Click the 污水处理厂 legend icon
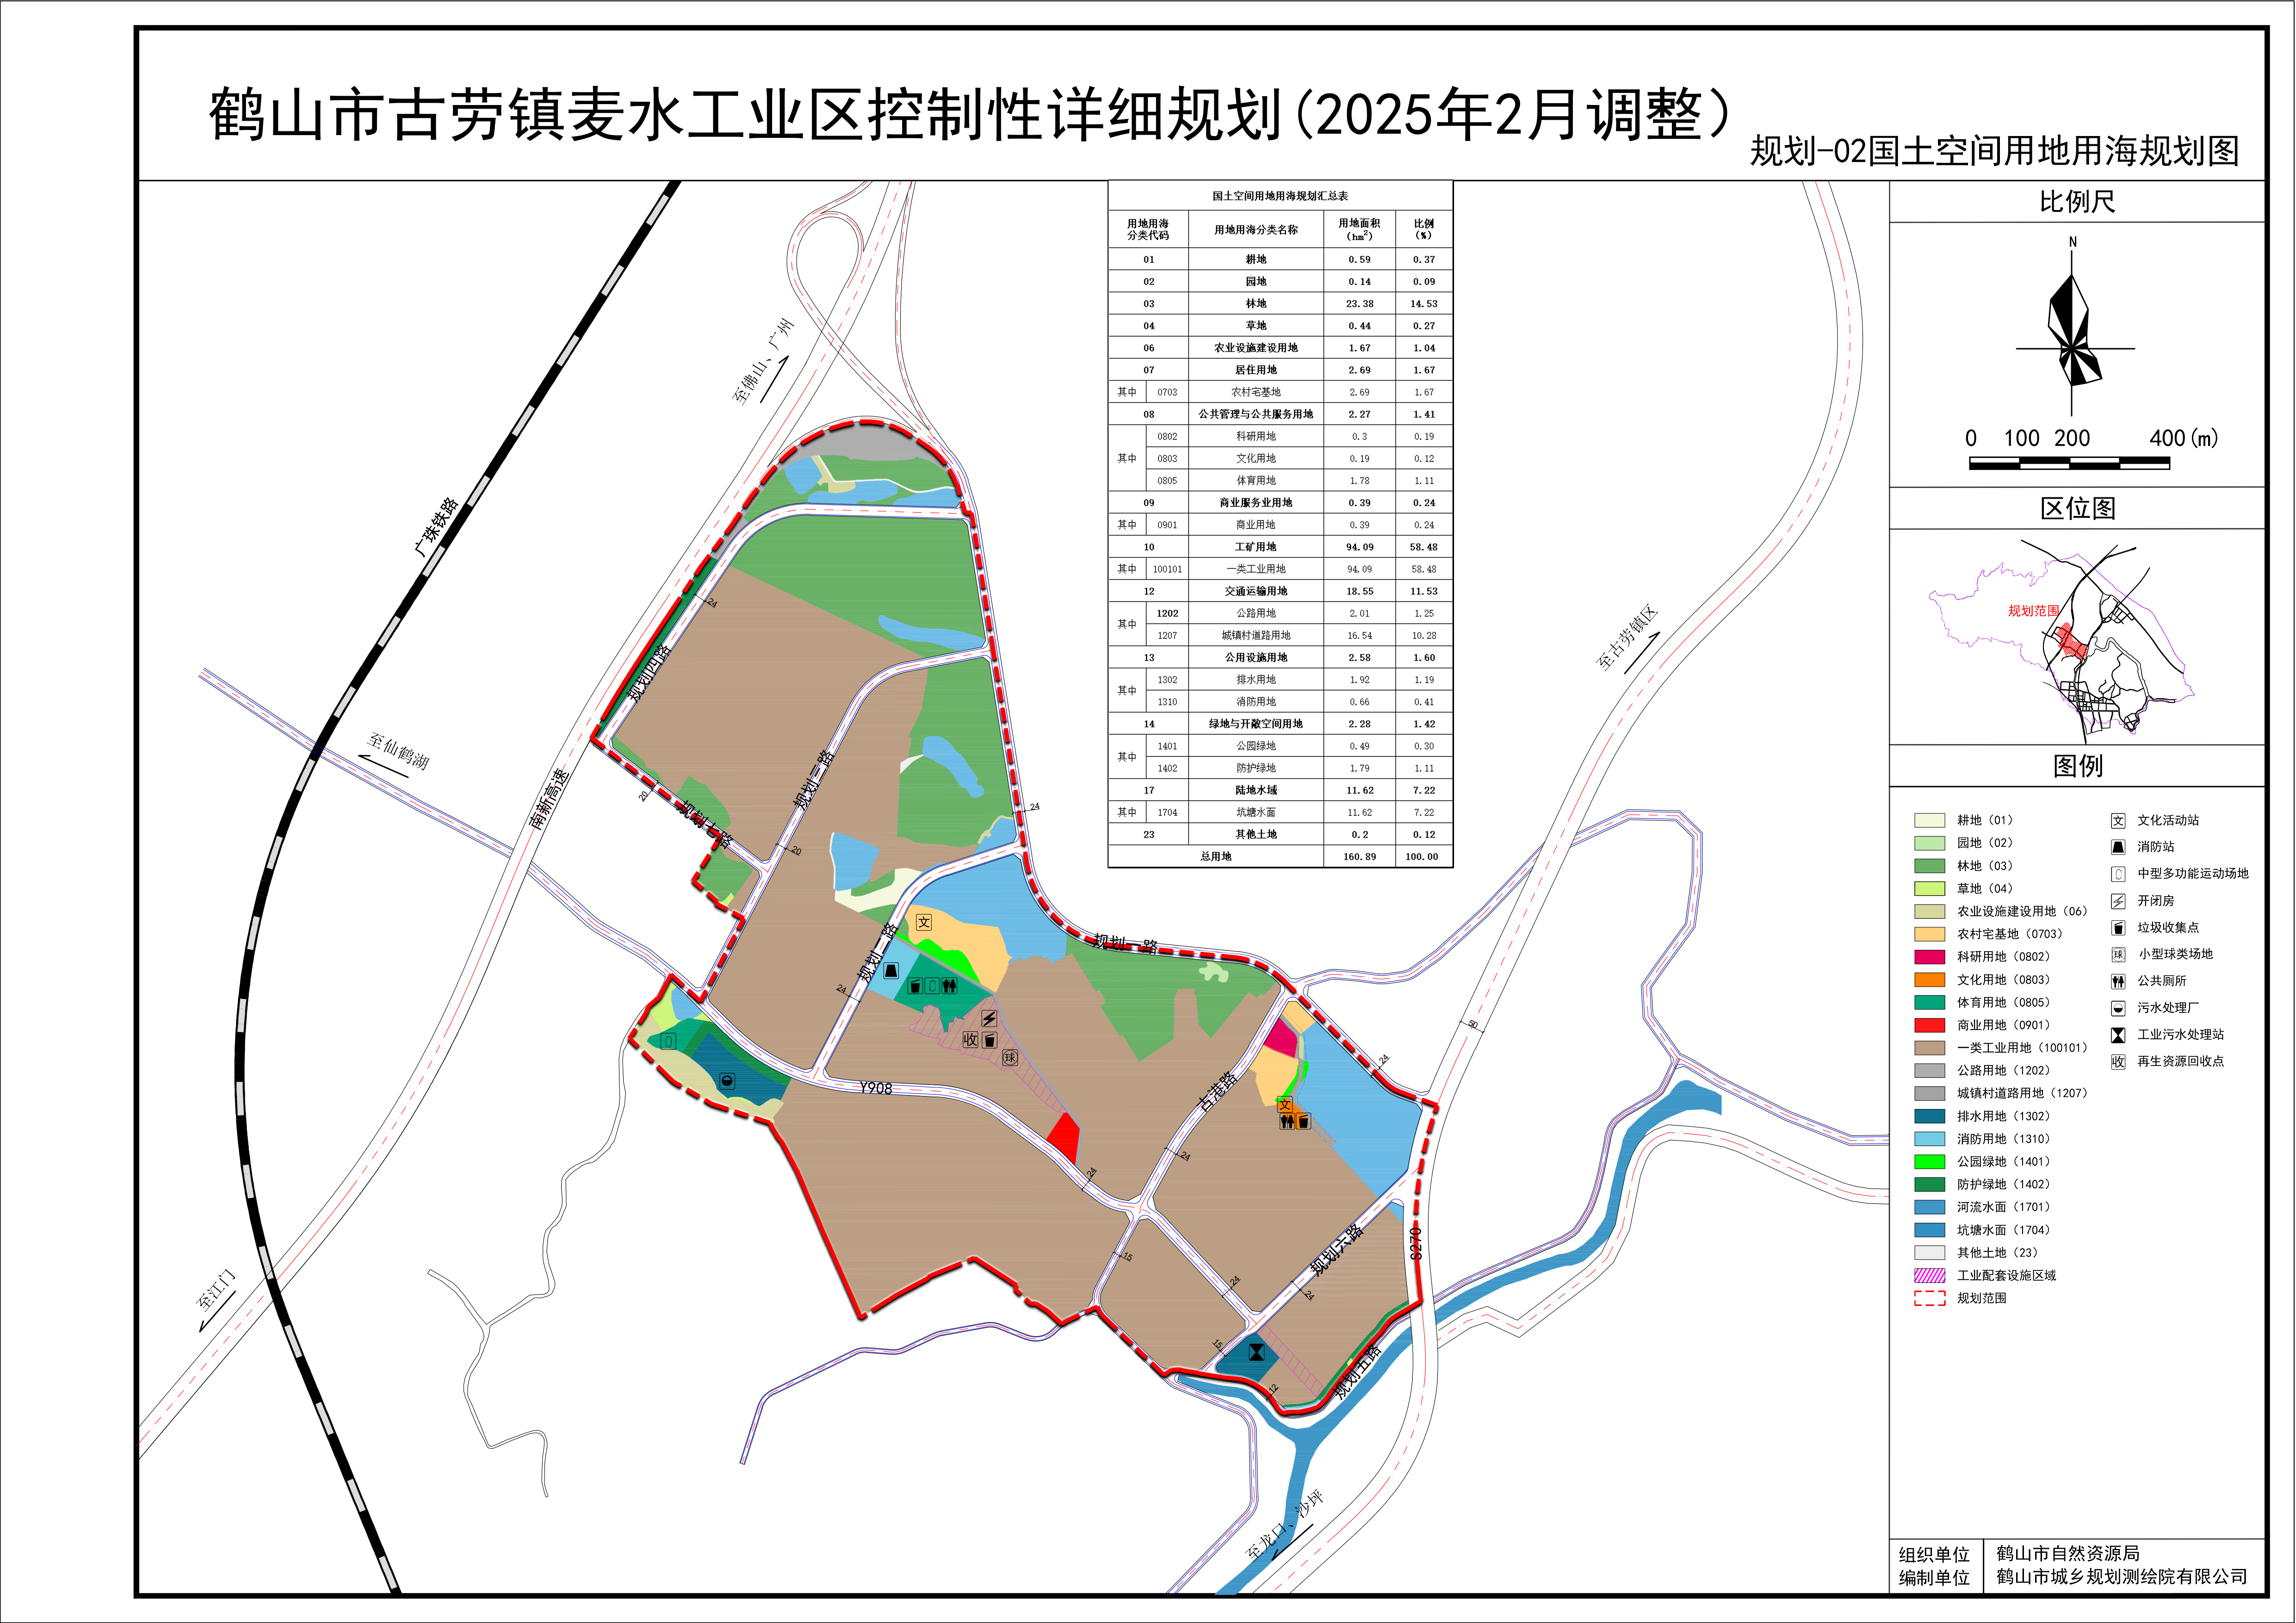This screenshot has height=1623, width=2296. tap(2117, 1008)
